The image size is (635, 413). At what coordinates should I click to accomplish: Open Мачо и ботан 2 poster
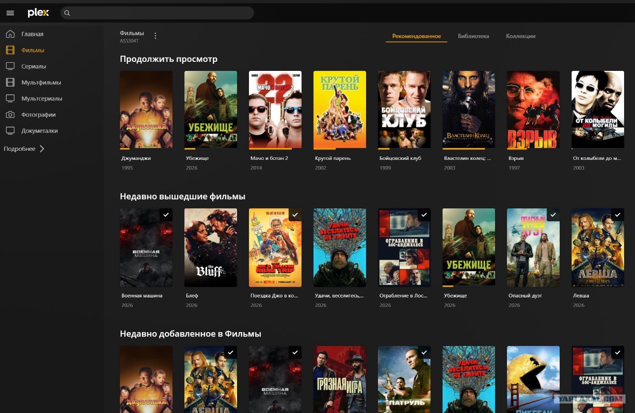click(275, 109)
